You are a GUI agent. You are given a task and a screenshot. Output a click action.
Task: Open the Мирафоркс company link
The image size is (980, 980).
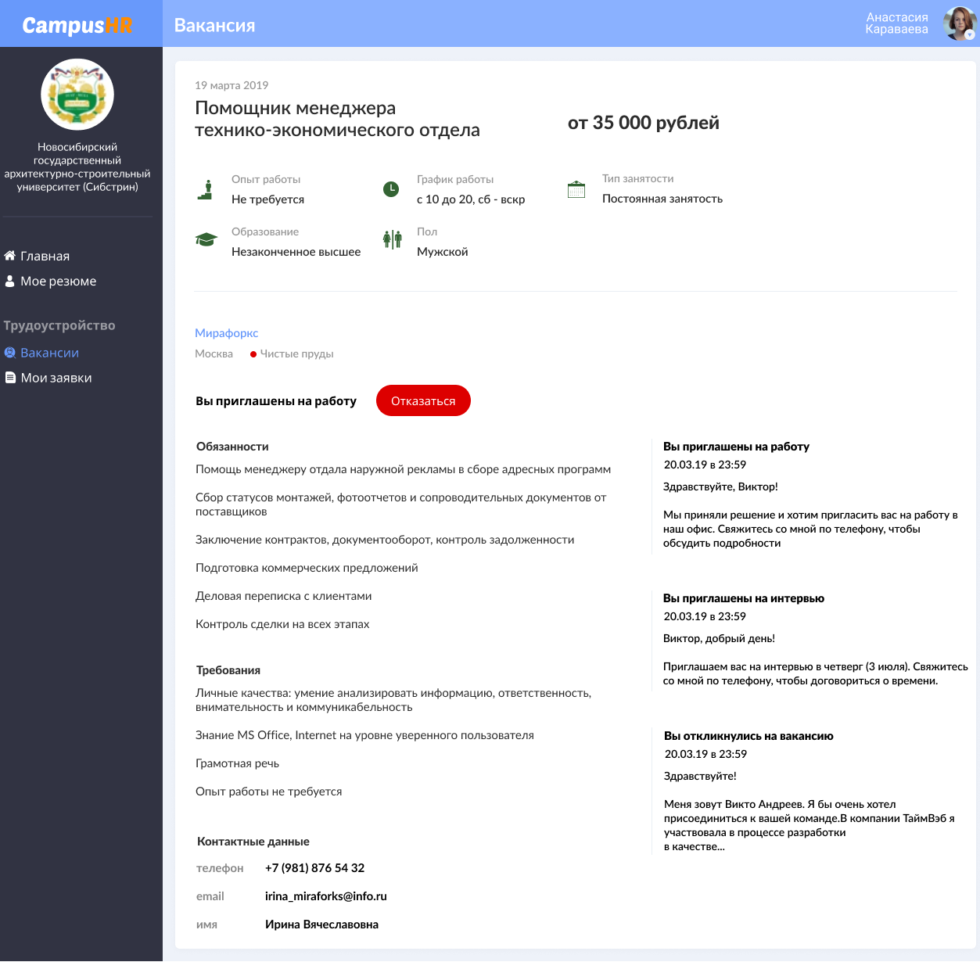pyautogui.click(x=227, y=333)
